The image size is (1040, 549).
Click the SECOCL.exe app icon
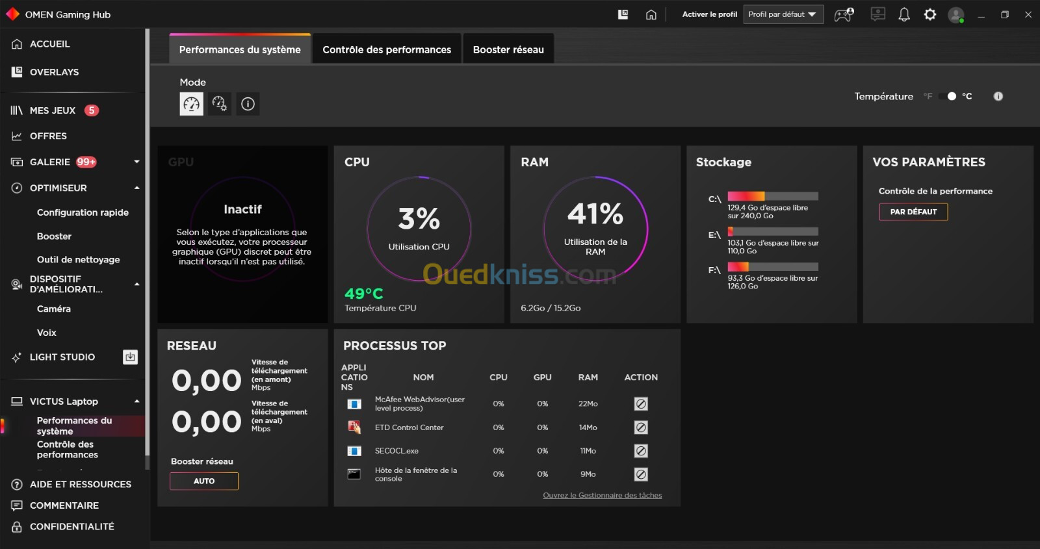point(354,451)
